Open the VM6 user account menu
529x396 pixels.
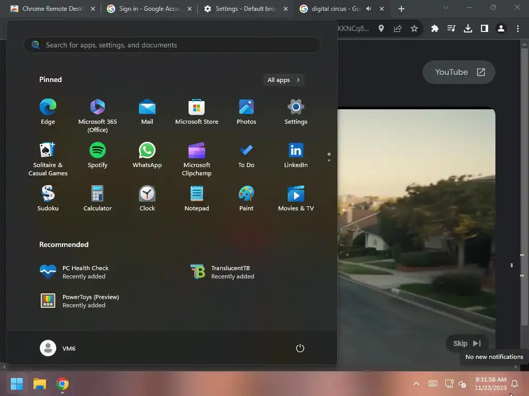[58, 348]
